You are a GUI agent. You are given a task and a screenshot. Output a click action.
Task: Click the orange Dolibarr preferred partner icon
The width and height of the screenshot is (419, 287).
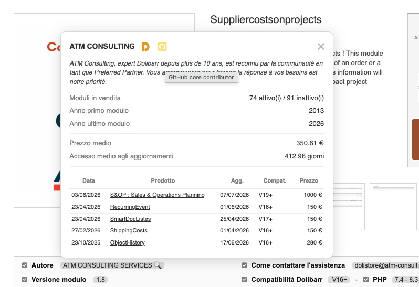pos(145,47)
